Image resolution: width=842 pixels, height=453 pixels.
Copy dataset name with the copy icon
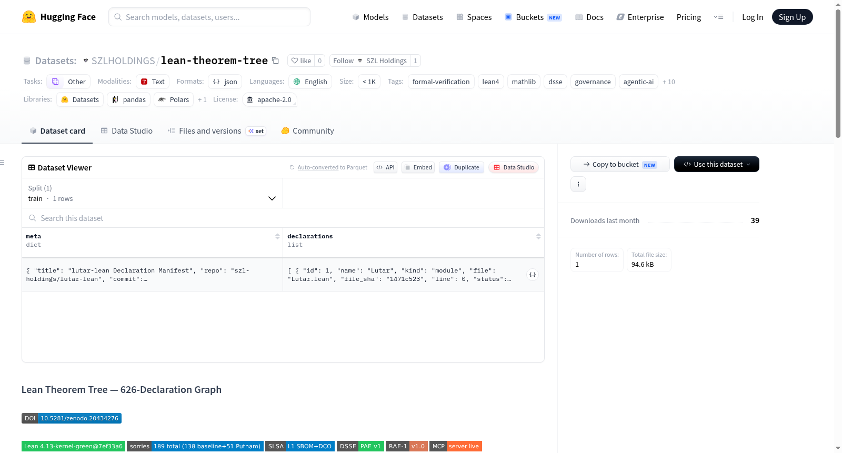[275, 61]
